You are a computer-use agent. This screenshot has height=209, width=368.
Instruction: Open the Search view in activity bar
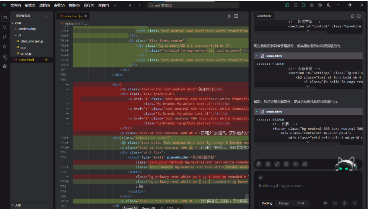(x=5, y=28)
